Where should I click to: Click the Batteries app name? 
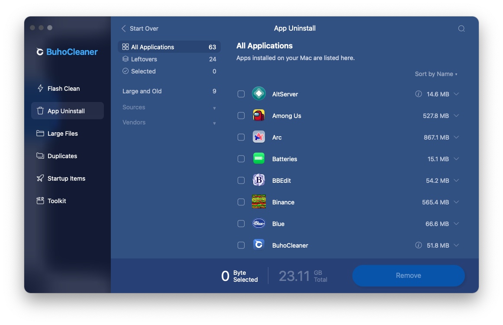pos(284,159)
